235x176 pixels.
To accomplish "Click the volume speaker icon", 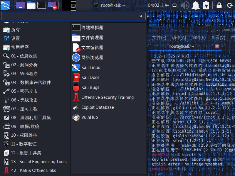I will tap(185, 5).
